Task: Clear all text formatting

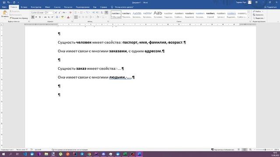Action: pos(70,13)
